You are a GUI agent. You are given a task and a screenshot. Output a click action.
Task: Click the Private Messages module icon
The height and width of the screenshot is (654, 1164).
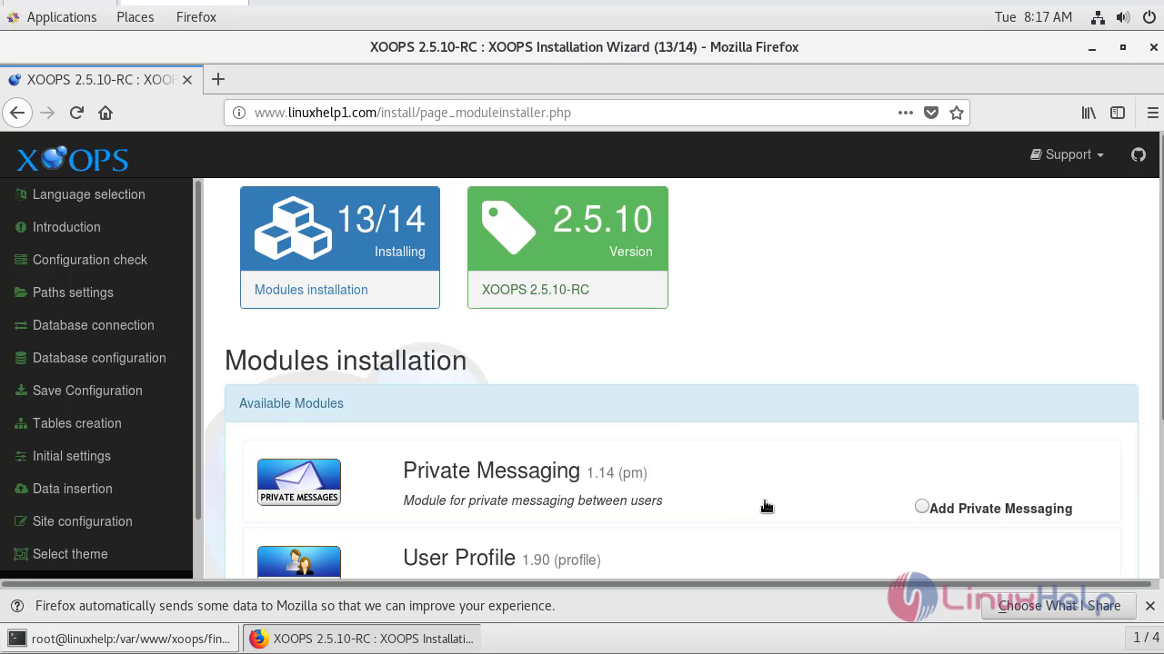(x=299, y=481)
